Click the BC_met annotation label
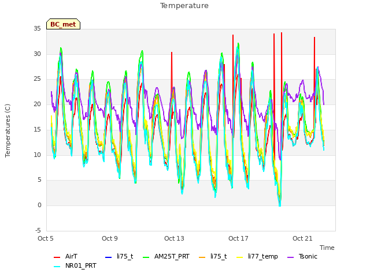Screen dimensions: 370x277 click(x=63, y=24)
